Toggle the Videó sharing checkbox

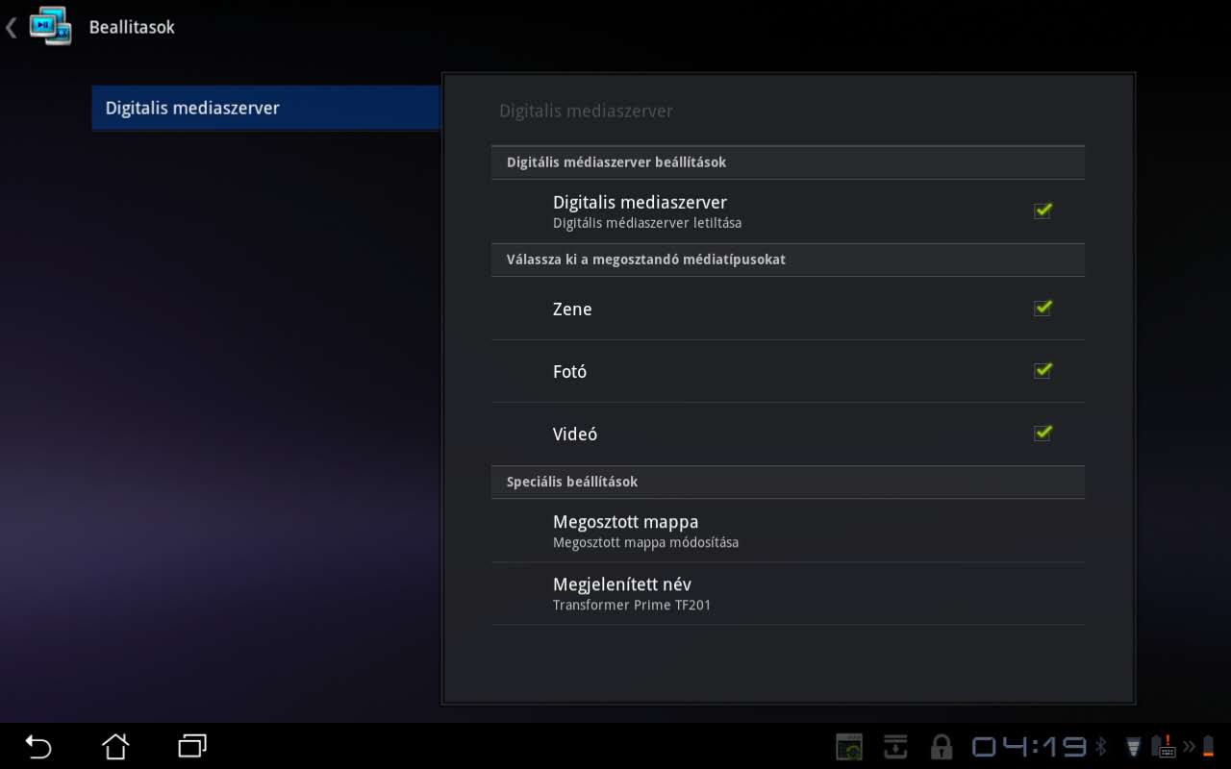click(x=1043, y=434)
